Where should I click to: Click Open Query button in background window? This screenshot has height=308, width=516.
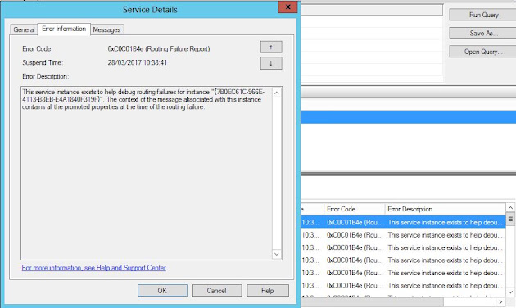483,52
